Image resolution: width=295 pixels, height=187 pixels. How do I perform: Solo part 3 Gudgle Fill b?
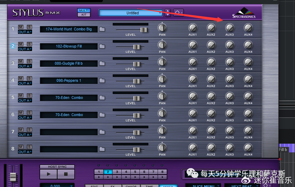(29, 61)
